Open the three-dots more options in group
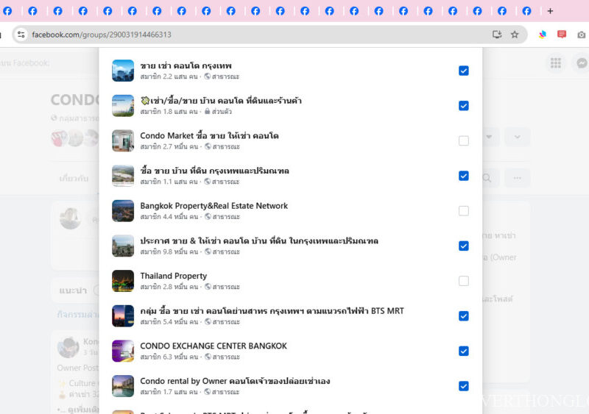This screenshot has height=414, width=589. click(517, 178)
